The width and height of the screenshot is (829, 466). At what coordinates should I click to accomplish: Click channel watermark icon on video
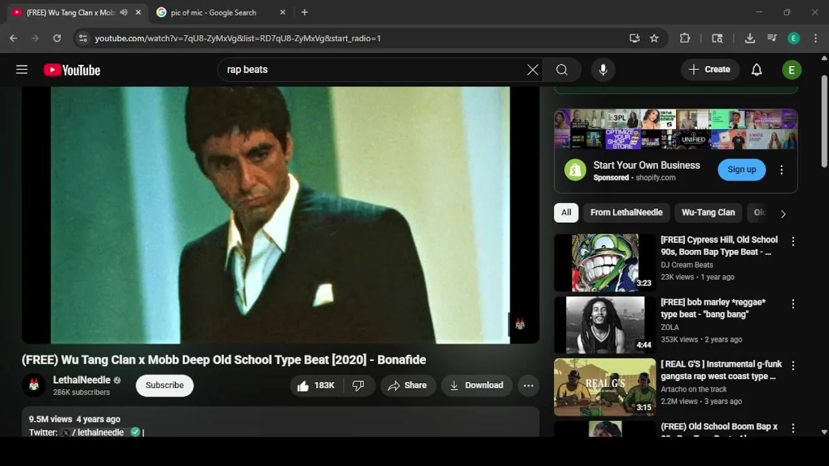pos(519,324)
